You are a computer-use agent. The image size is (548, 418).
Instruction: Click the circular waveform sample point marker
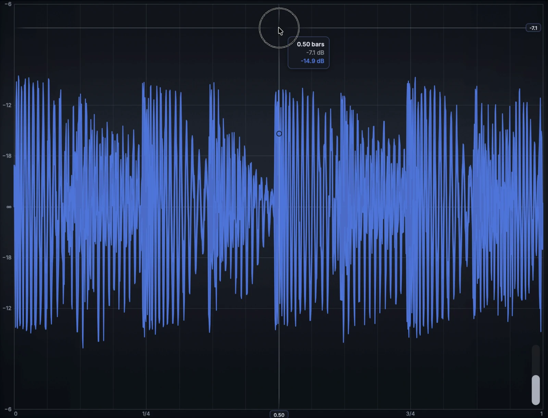tap(279, 134)
